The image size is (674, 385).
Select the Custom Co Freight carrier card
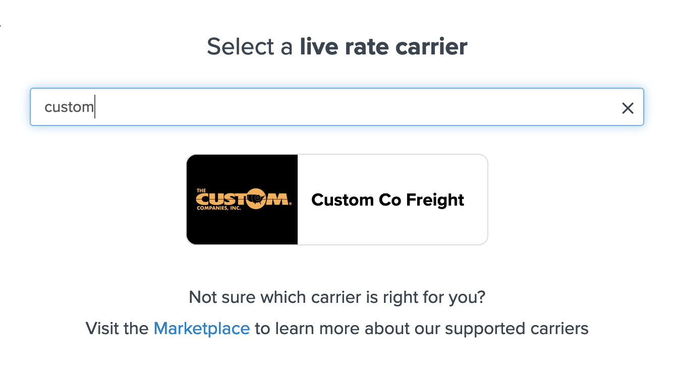[337, 200]
